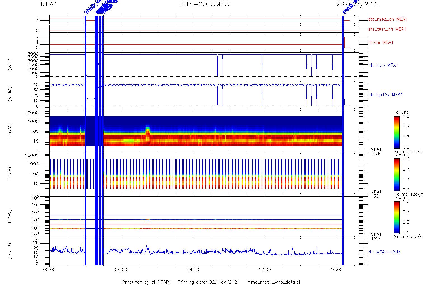Screen dimensions: 423x285
Task: Click the MEA1 OMN panel label
Action: [376, 151]
